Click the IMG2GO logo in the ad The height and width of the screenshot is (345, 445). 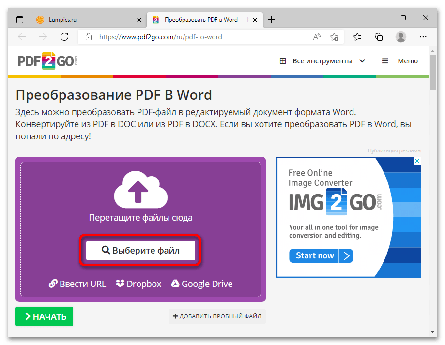point(336,202)
